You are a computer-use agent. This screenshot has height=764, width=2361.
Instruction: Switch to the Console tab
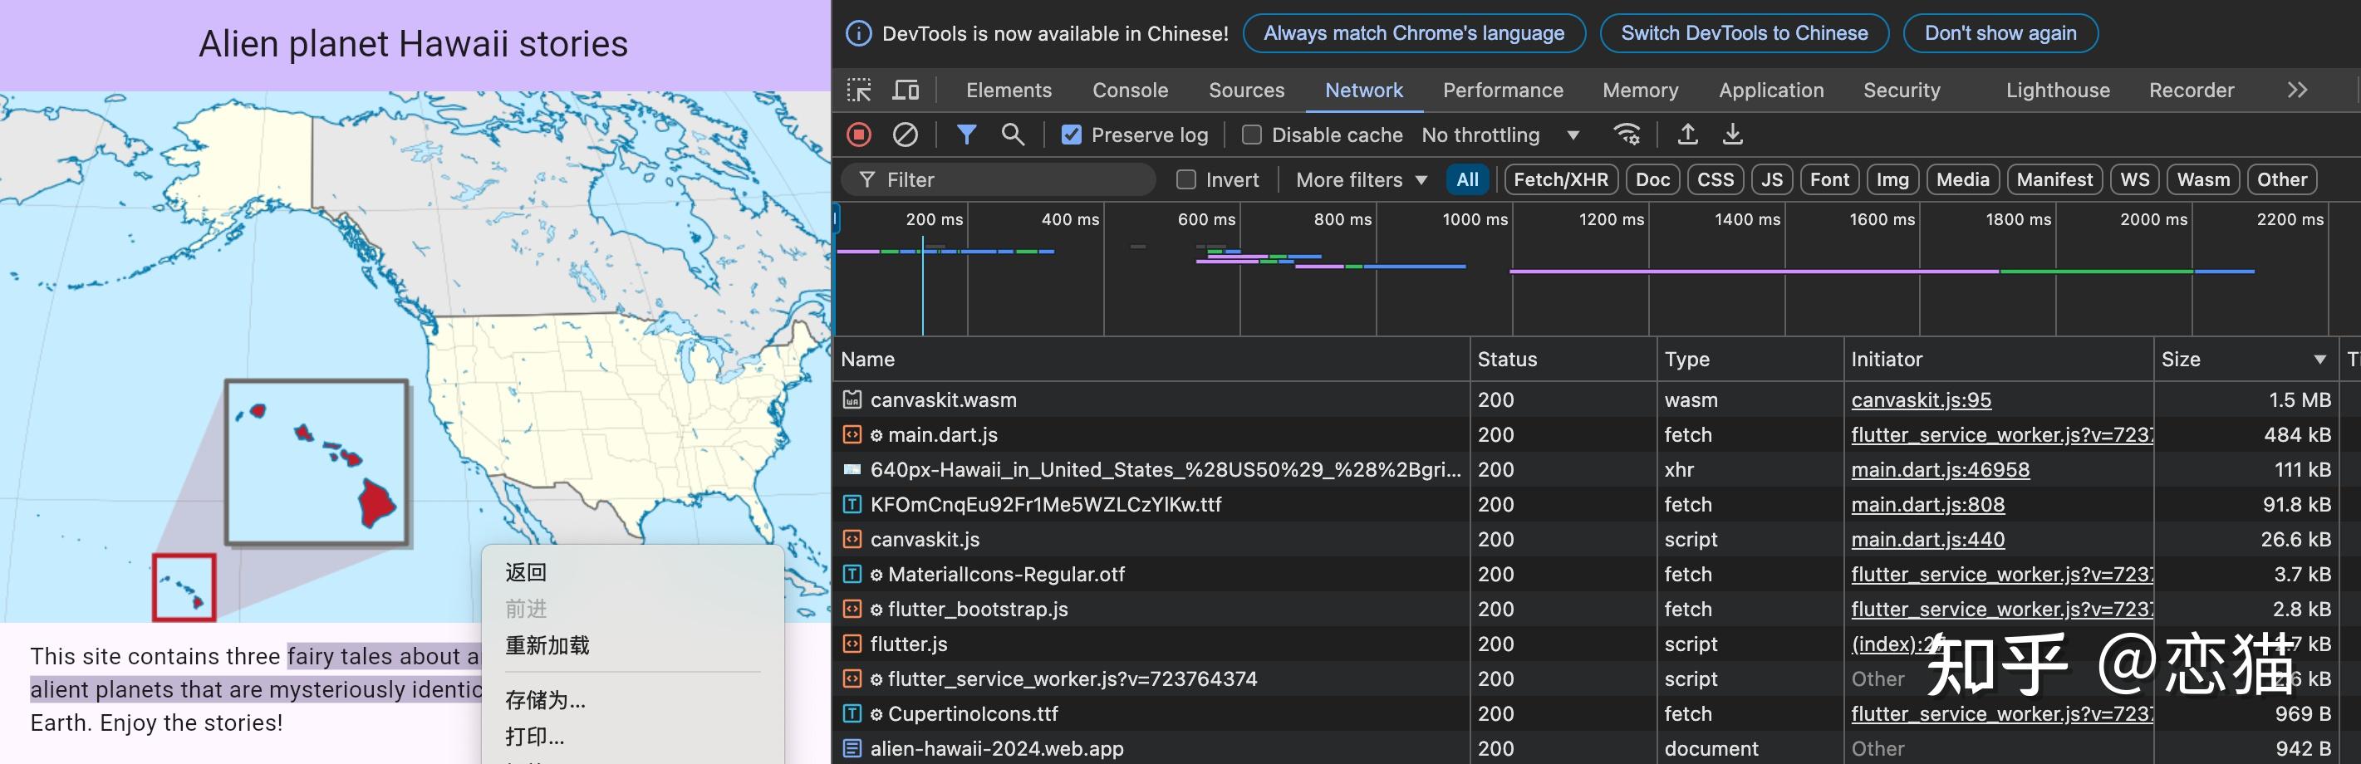(1129, 90)
